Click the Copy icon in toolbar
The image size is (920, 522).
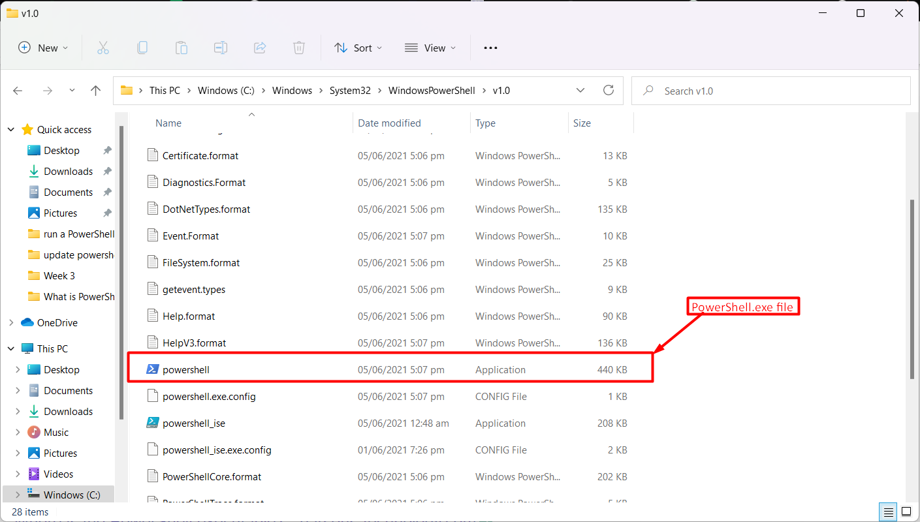142,48
